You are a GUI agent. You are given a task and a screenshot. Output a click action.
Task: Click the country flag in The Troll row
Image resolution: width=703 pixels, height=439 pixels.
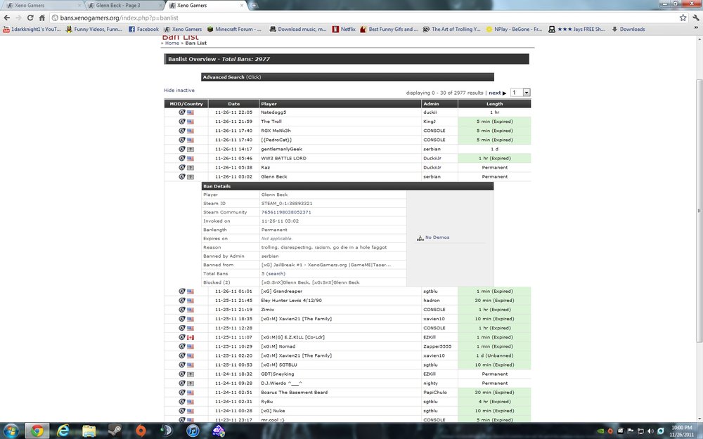pyautogui.click(x=190, y=122)
